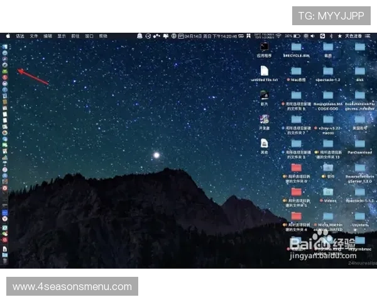Select the untitled file.txt desktop file
The height and width of the screenshot is (302, 377).
click(x=265, y=72)
